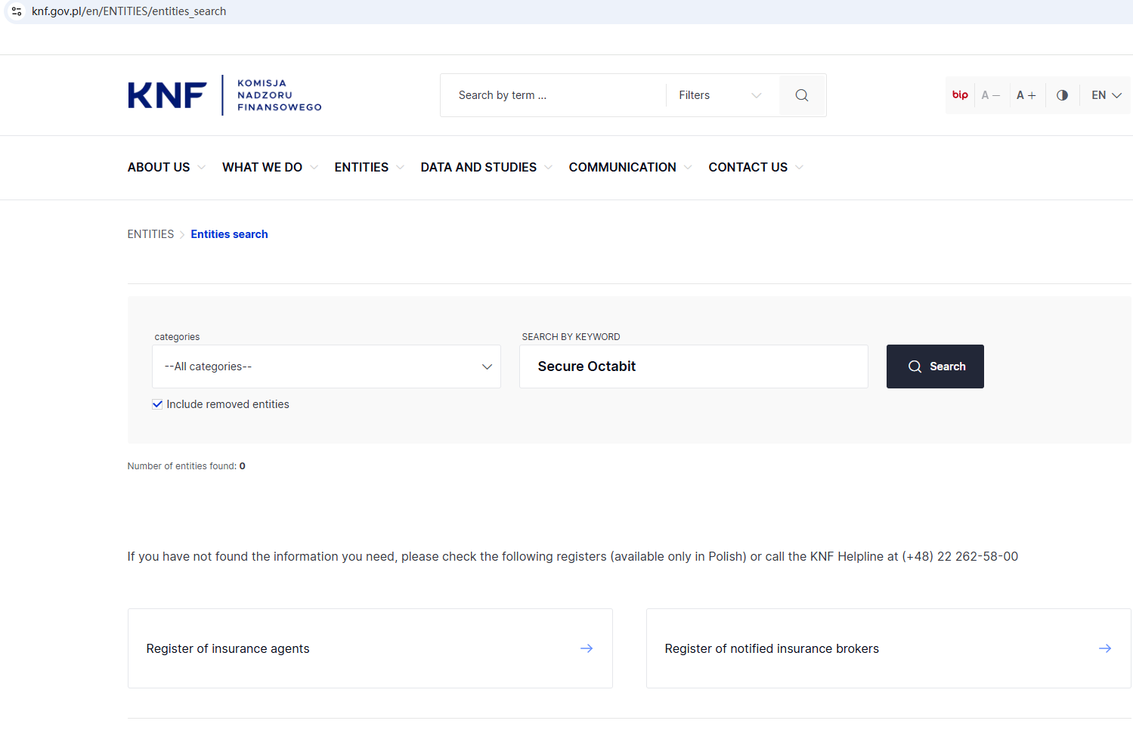
Task: Click arrow on notified insurance brokers card
Action: coord(1104,648)
